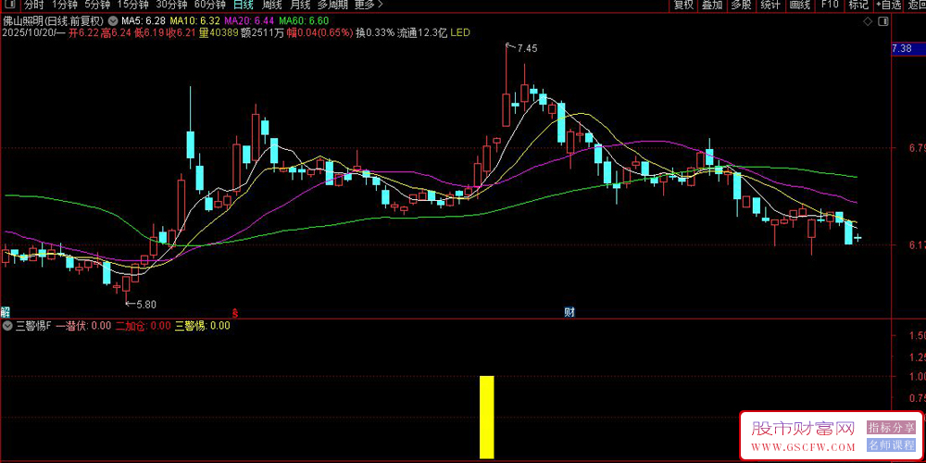Expand the 三警惕F indicator dropdown arrow
Viewport: 926px width, 463px height.
(x=7, y=326)
